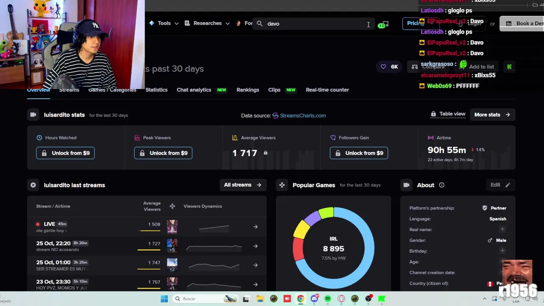Viewport: 544px width, 306px height.
Task: Click Unlock from $9 under Followers Gain
Action: tap(359, 153)
